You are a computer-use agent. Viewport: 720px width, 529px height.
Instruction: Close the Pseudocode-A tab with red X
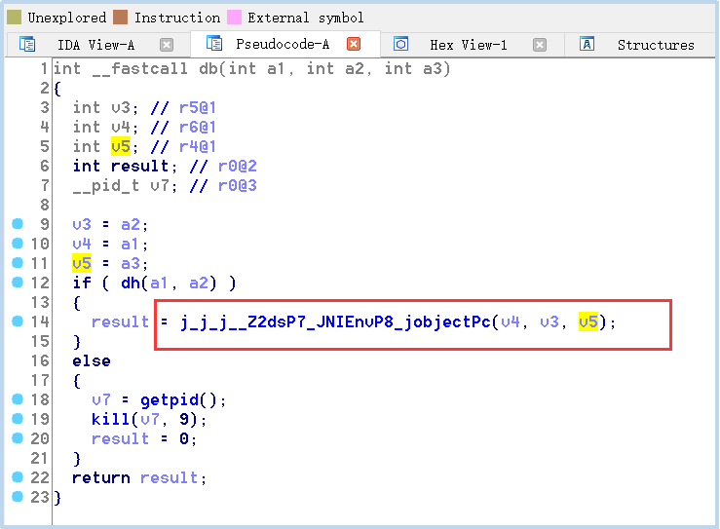tap(353, 44)
